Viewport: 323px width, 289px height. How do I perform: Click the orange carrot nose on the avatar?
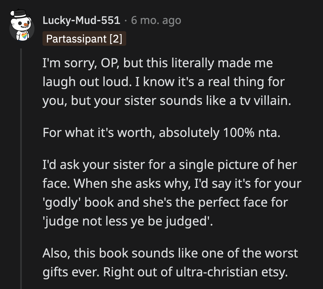click(x=26, y=25)
